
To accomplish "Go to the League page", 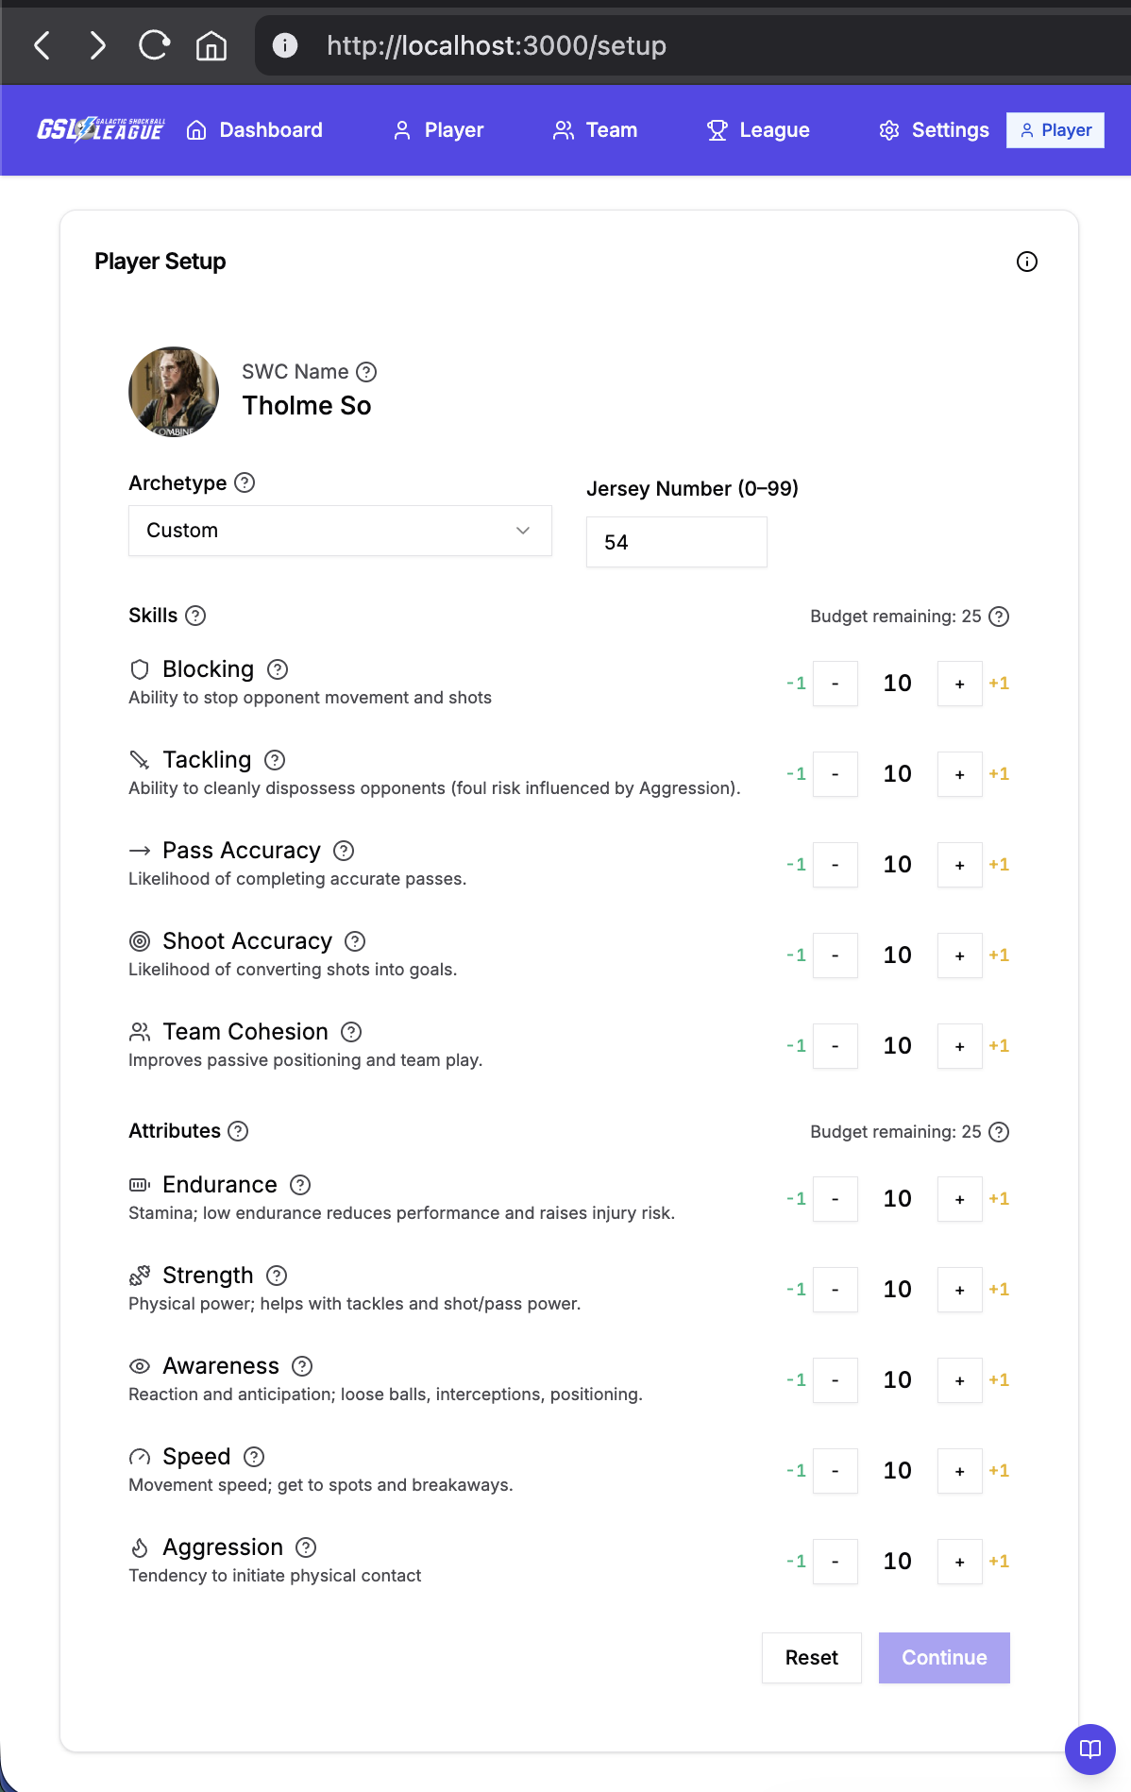I will click(758, 130).
